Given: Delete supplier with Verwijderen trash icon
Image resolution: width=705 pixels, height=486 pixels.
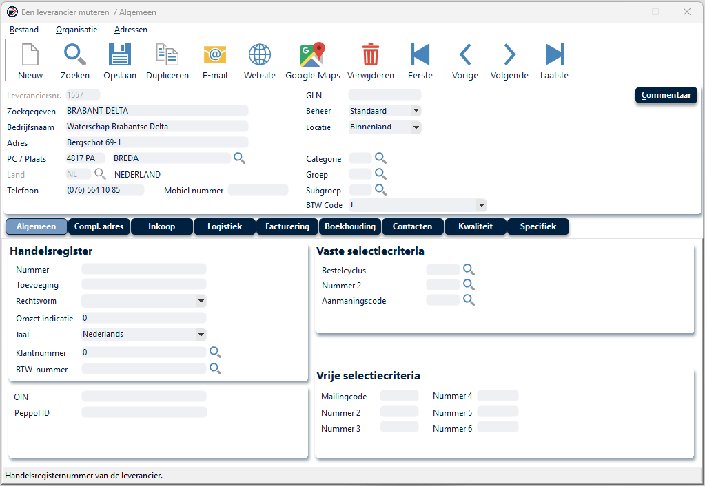Looking at the screenshot, I should coord(371,61).
